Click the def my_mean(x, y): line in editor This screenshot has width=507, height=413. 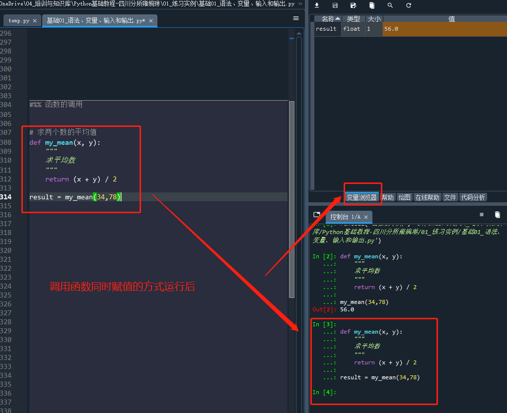coord(65,143)
